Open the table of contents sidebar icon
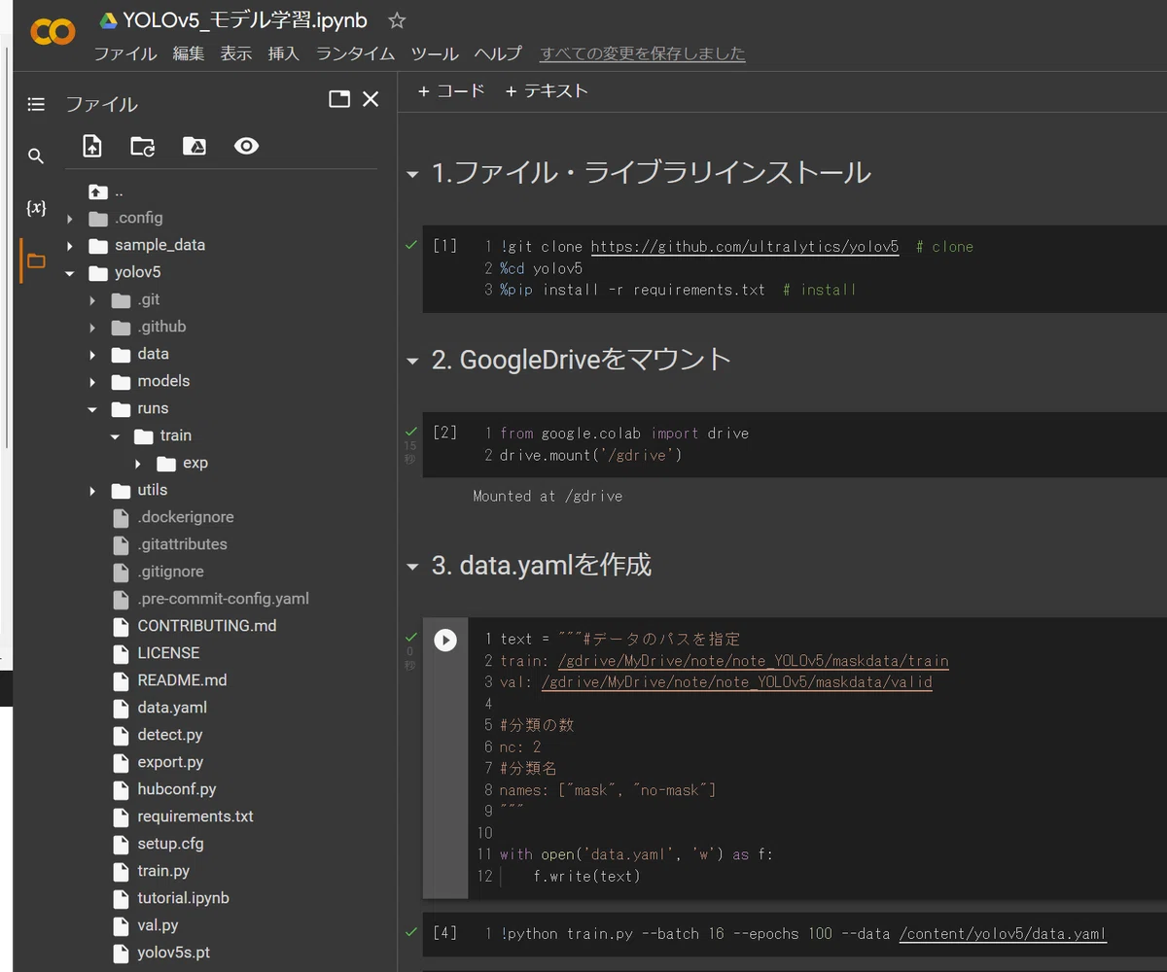The height and width of the screenshot is (972, 1167). [x=36, y=104]
